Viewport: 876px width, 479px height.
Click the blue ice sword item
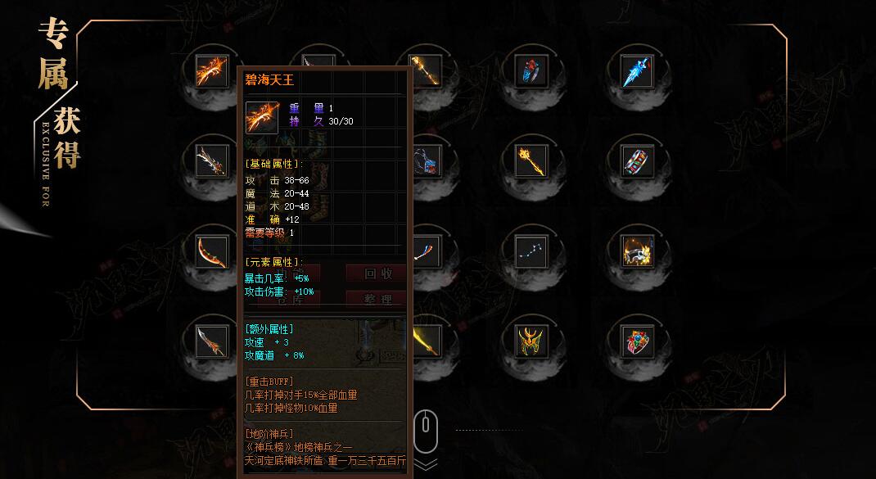638,71
